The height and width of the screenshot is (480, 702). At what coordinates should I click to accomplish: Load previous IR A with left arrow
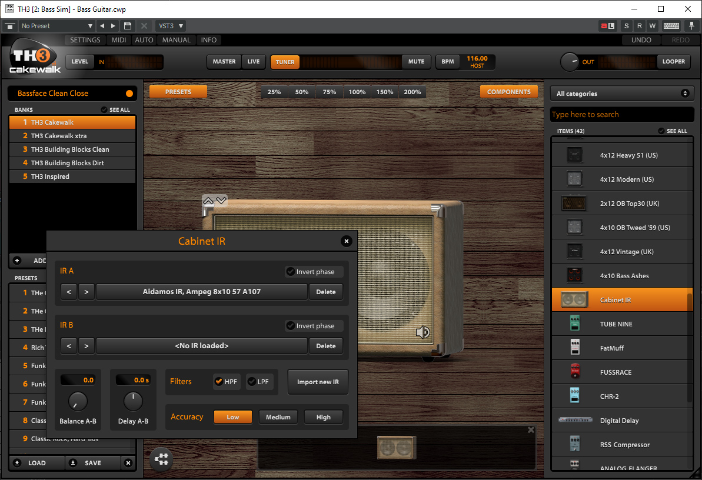[x=69, y=292]
